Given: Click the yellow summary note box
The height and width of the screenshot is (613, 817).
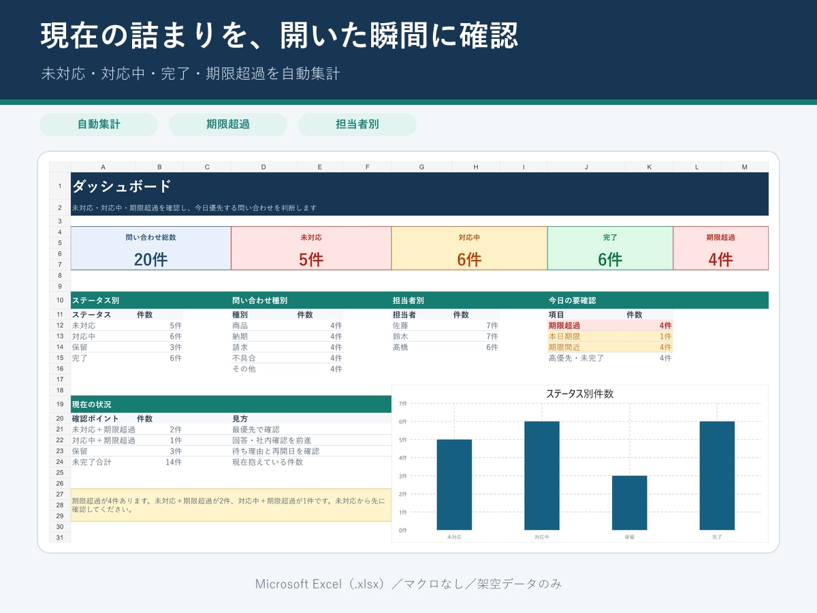Looking at the screenshot, I should pyautogui.click(x=231, y=505).
